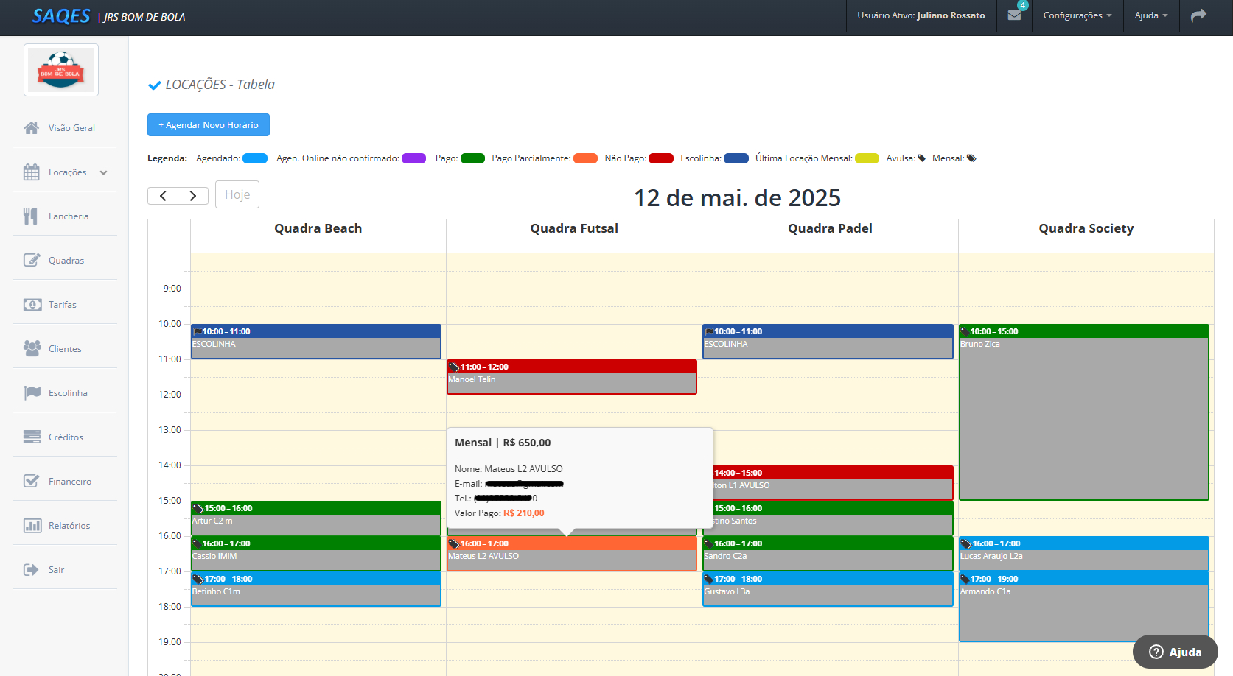Click the Relatórios bar chart icon
Screen dimensions: 1233x676
point(32,526)
